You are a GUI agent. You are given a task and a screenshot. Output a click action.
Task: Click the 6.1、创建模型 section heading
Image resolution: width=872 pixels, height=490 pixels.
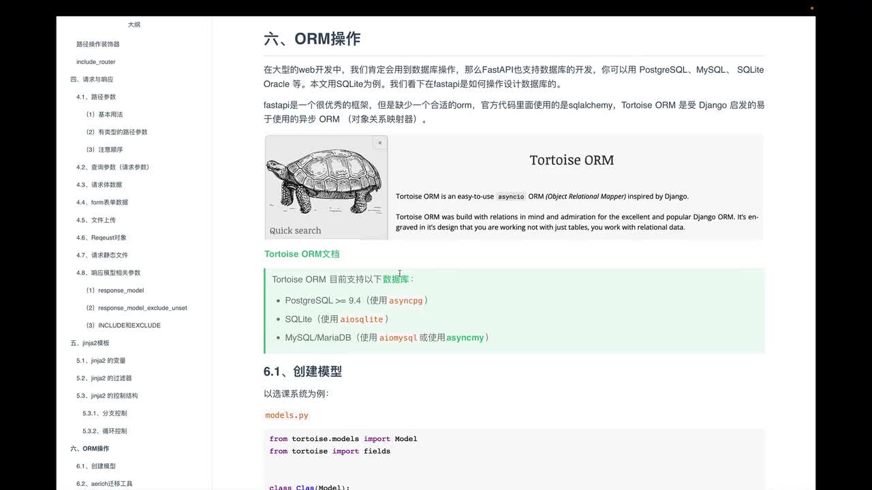[302, 372]
